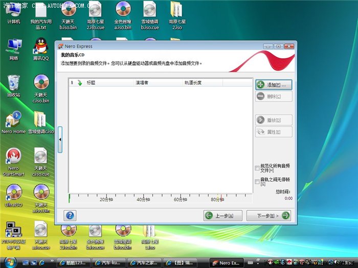358x268 pixels.
Task: Select UltraISO desktop shortcut
Action: pos(13,196)
